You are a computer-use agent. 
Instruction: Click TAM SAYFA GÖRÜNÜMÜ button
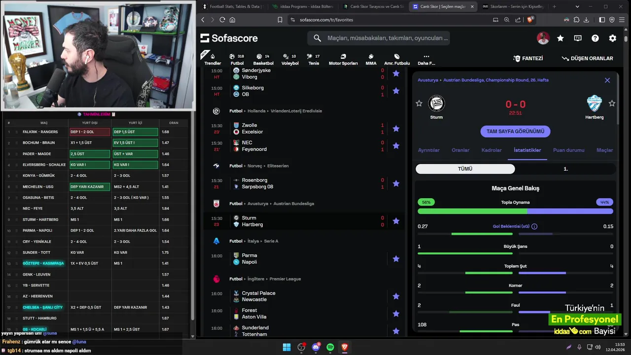(515, 132)
